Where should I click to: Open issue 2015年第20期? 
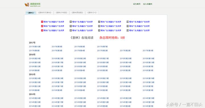(x=126, y=78)
